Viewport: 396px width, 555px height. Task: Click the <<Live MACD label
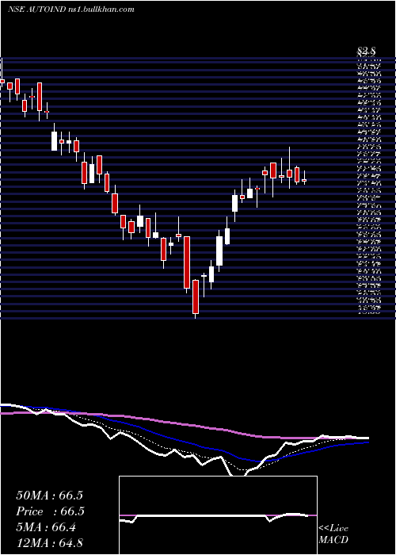[x=333, y=534]
